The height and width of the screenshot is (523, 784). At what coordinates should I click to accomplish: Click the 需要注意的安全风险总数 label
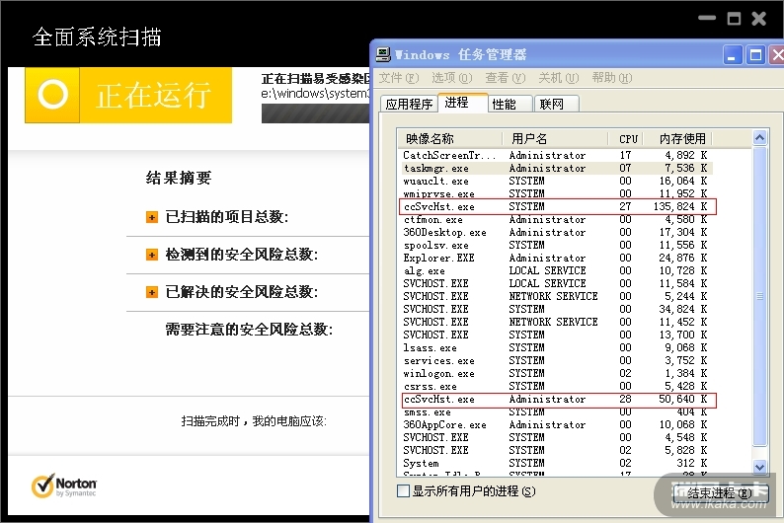click(x=249, y=330)
